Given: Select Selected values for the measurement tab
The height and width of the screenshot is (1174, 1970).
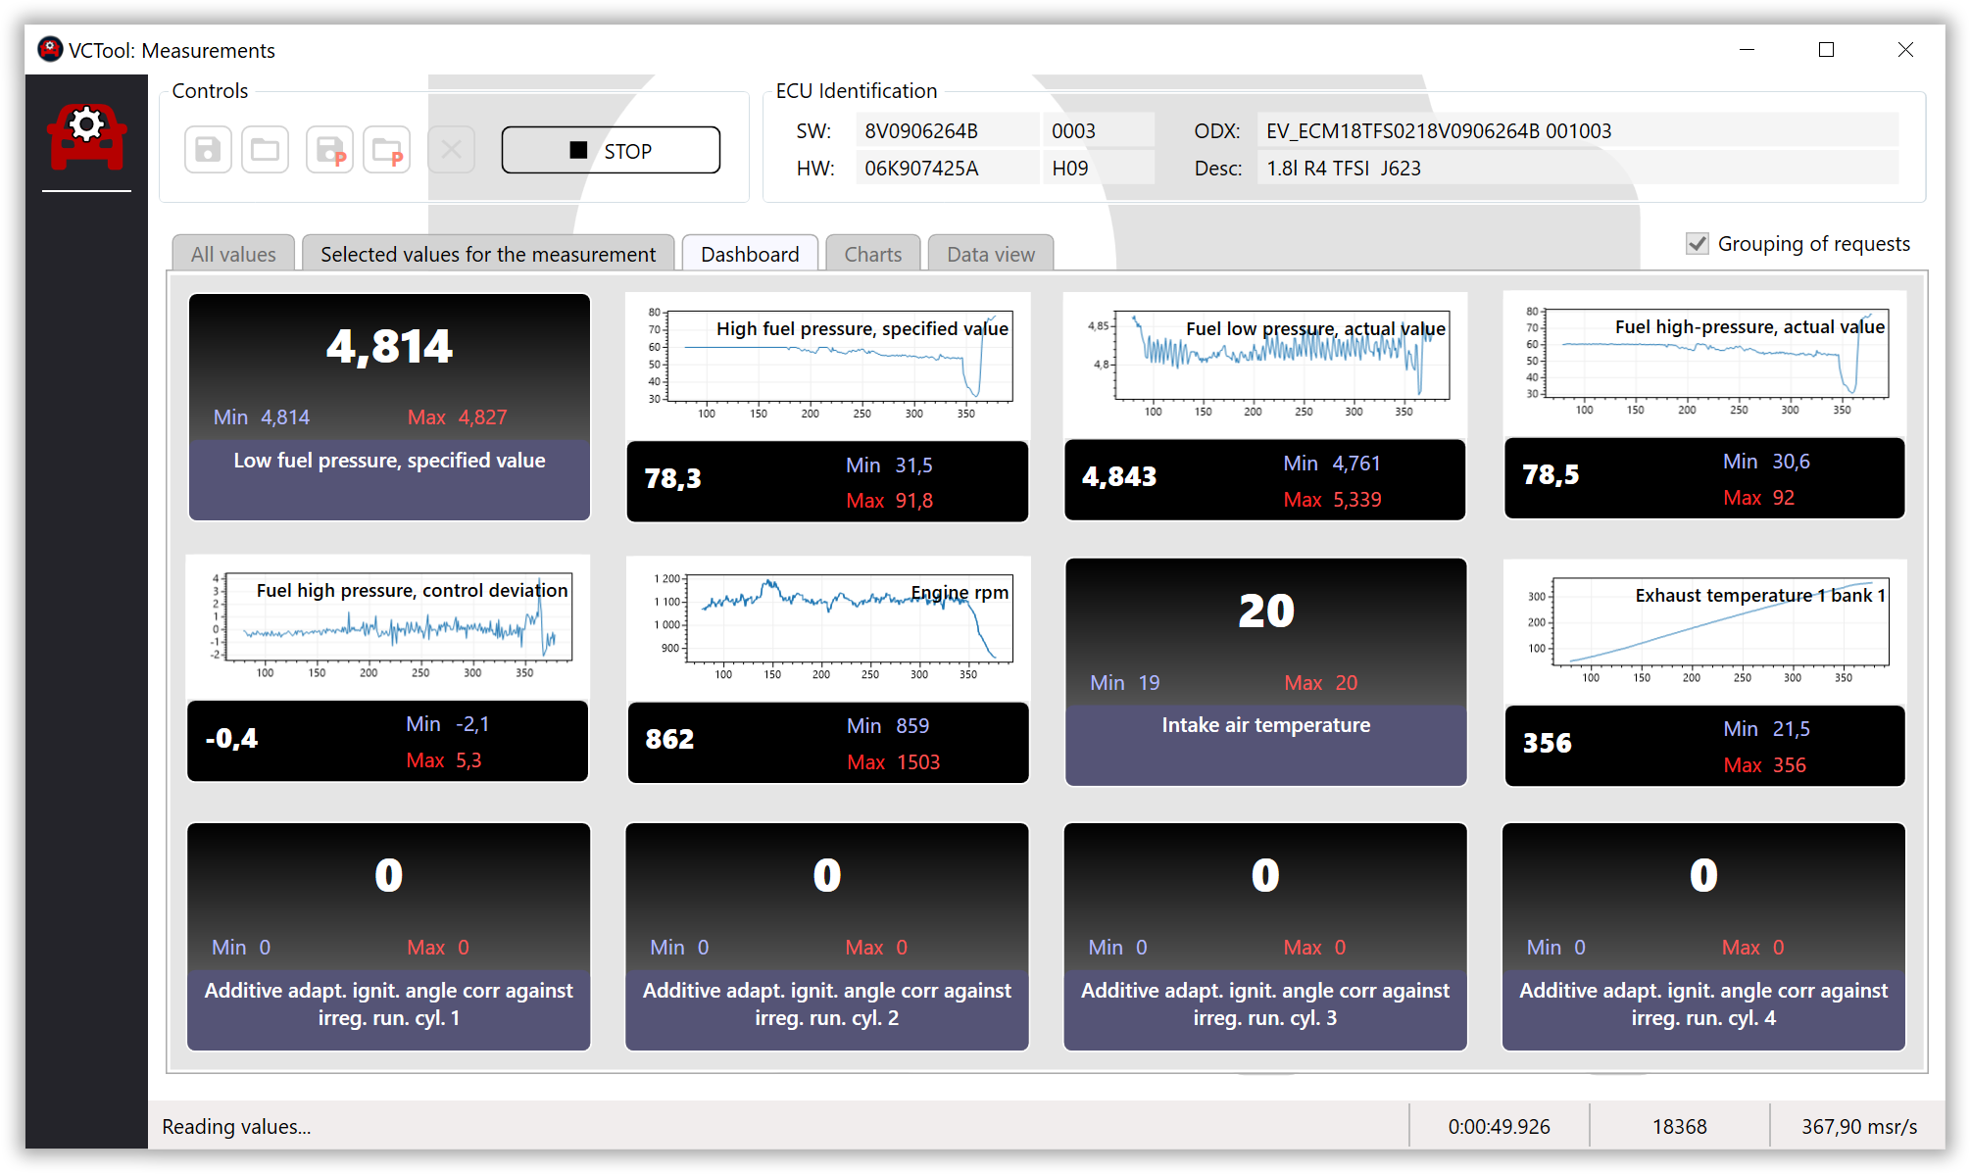Looking at the screenshot, I should click(488, 254).
